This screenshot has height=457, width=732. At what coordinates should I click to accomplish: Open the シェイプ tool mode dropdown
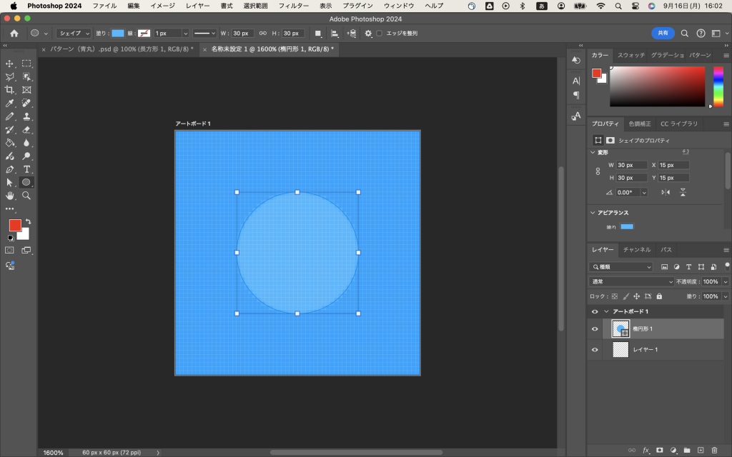74,34
